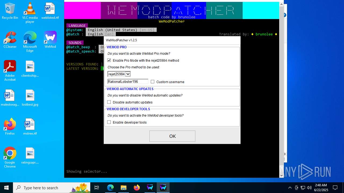Click 'Showing selector...' status text
This screenshot has width=344, height=193.
coord(87,172)
